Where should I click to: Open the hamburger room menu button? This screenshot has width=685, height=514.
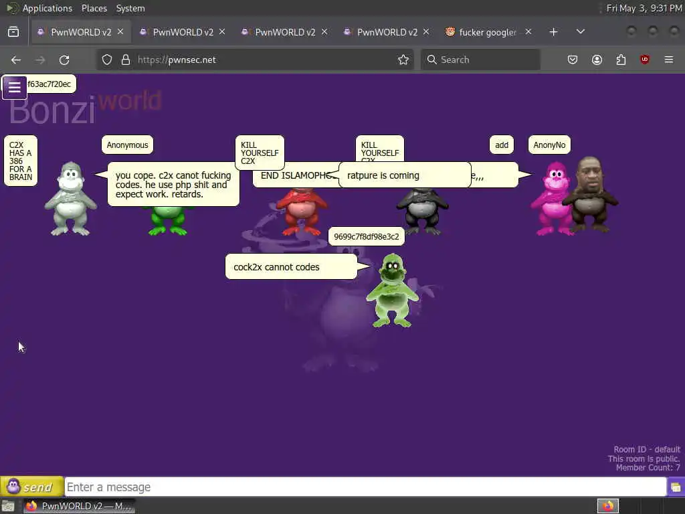tap(15, 88)
